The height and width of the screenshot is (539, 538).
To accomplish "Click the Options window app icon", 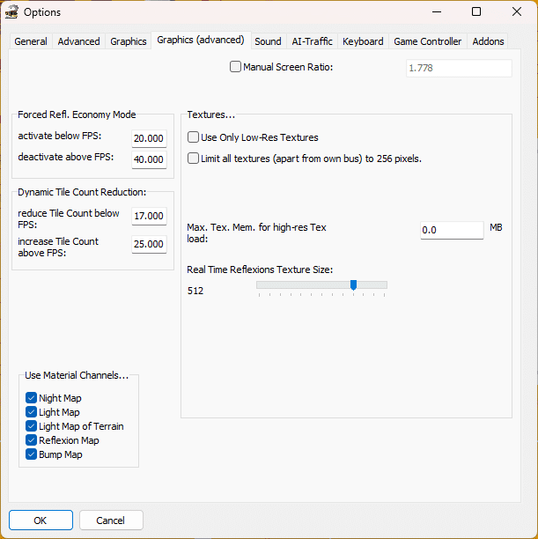I will pyautogui.click(x=12, y=12).
